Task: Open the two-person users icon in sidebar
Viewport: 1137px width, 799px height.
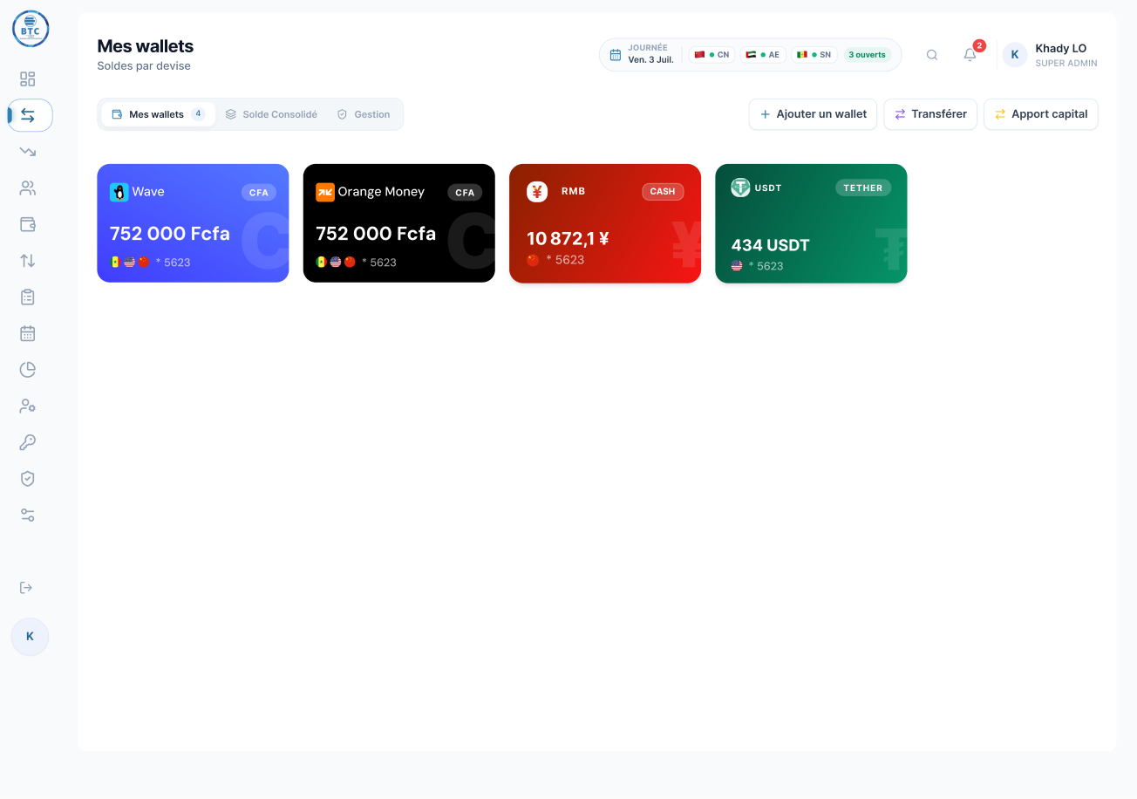Action: tap(28, 188)
